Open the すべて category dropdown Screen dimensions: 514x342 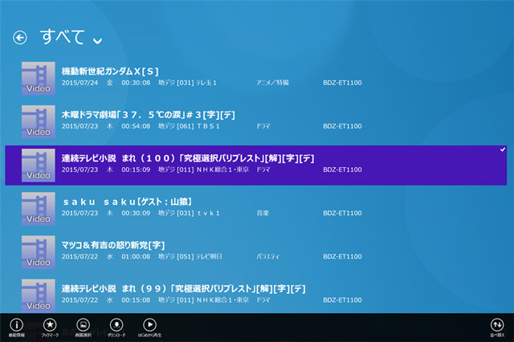(x=97, y=40)
